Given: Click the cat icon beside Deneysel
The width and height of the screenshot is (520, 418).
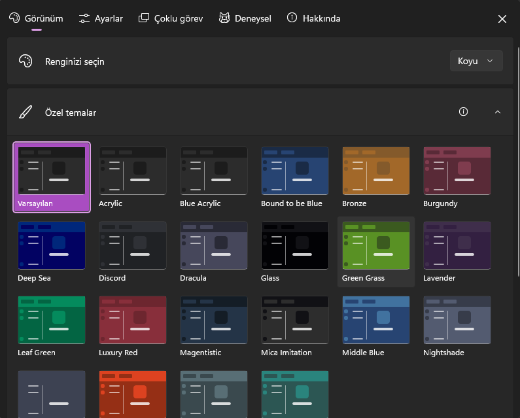Looking at the screenshot, I should (224, 18).
